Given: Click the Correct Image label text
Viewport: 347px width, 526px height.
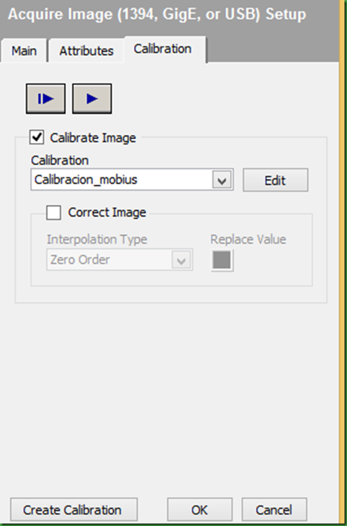Looking at the screenshot, I should (x=107, y=212).
